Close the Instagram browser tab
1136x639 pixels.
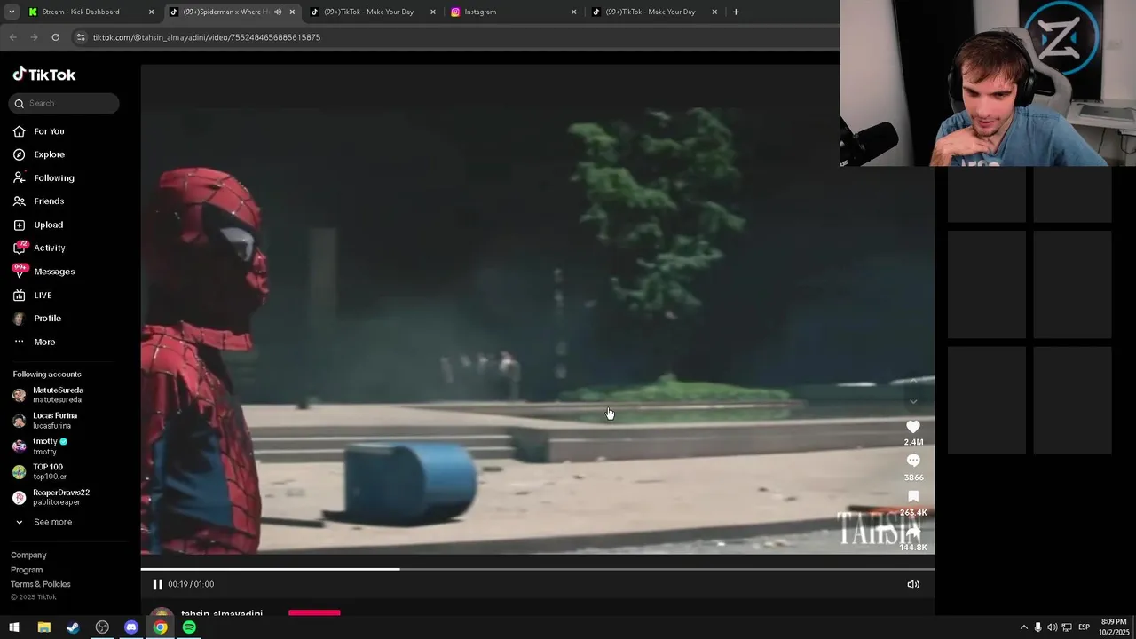click(573, 12)
